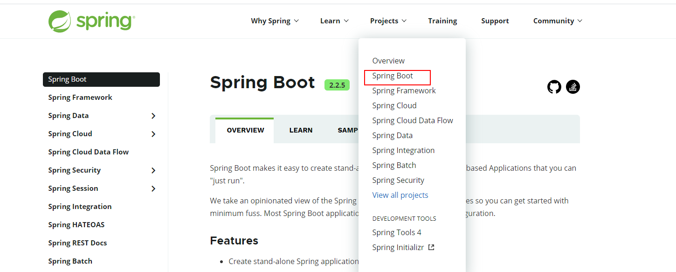This screenshot has height=272, width=676.
Task: Select Spring Batch in left sidebar
Action: coord(70,261)
